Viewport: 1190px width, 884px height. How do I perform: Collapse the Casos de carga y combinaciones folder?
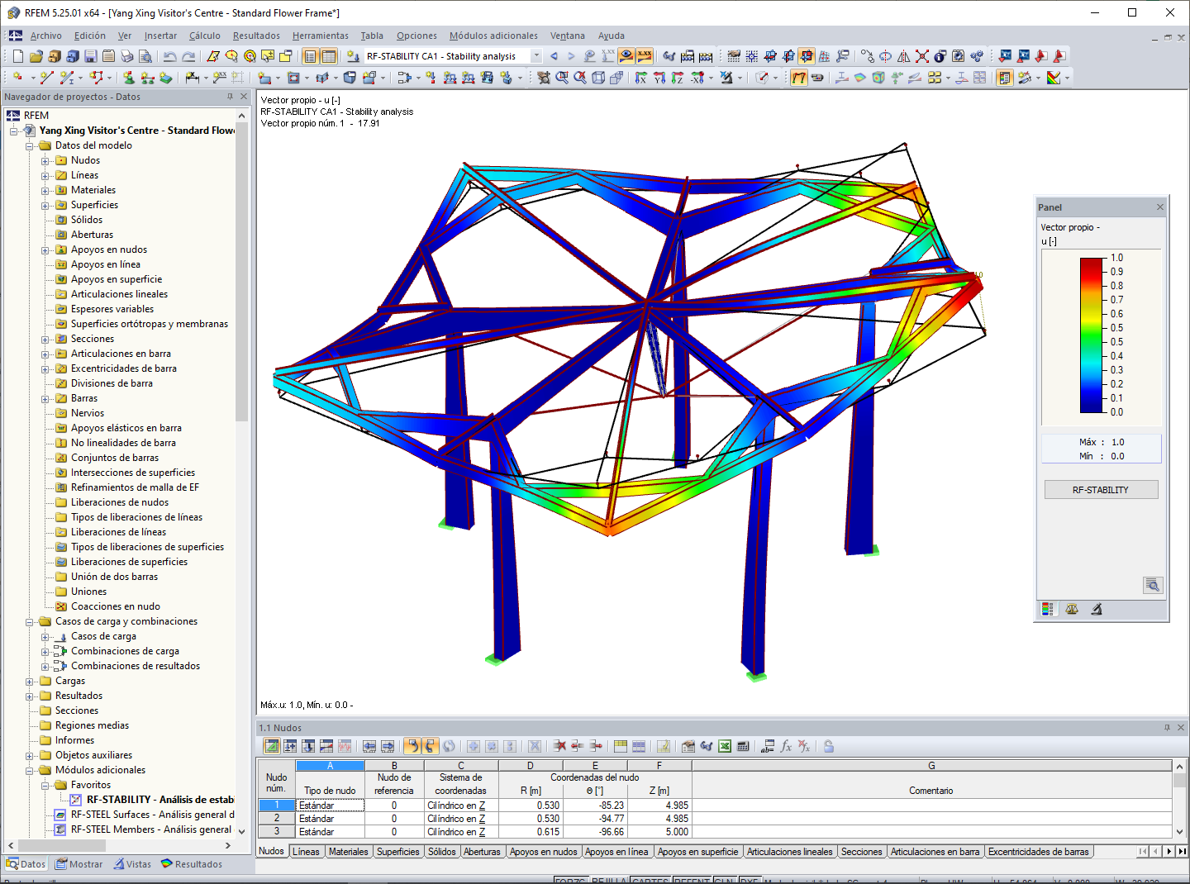pos(31,621)
